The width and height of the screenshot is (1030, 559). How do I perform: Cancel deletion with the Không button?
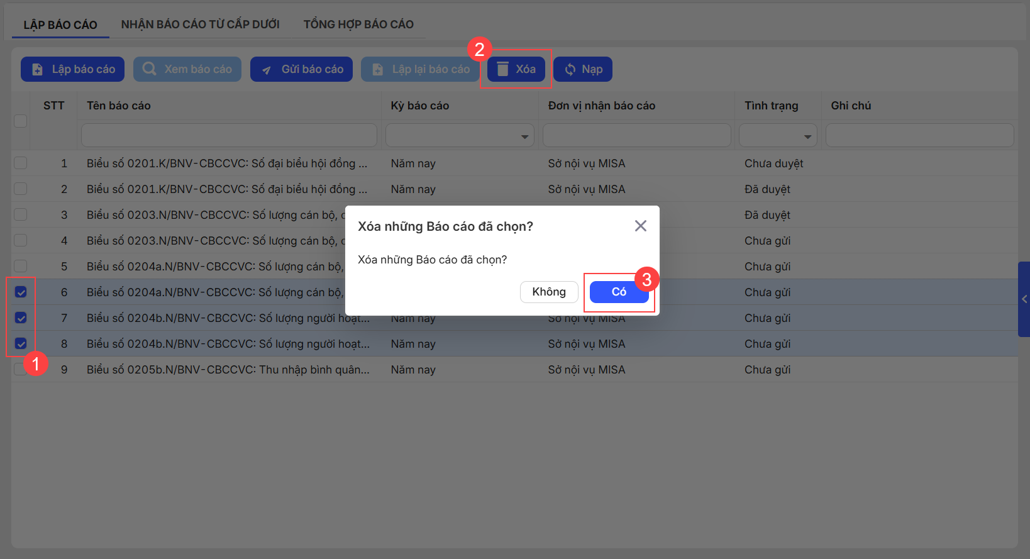click(x=548, y=292)
